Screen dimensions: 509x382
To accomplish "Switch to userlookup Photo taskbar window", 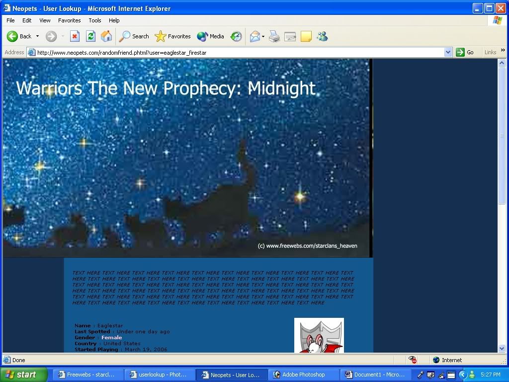I will pos(159,375).
